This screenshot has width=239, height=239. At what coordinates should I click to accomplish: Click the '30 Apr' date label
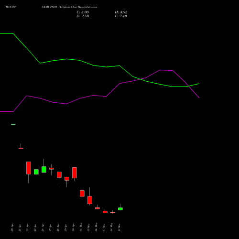pyautogui.click(x=74, y=228)
